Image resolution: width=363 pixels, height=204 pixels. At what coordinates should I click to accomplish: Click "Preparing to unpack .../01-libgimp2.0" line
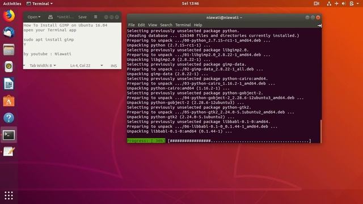(x=199, y=55)
